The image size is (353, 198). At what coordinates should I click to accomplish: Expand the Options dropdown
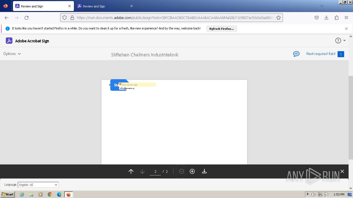pyautogui.click(x=12, y=54)
